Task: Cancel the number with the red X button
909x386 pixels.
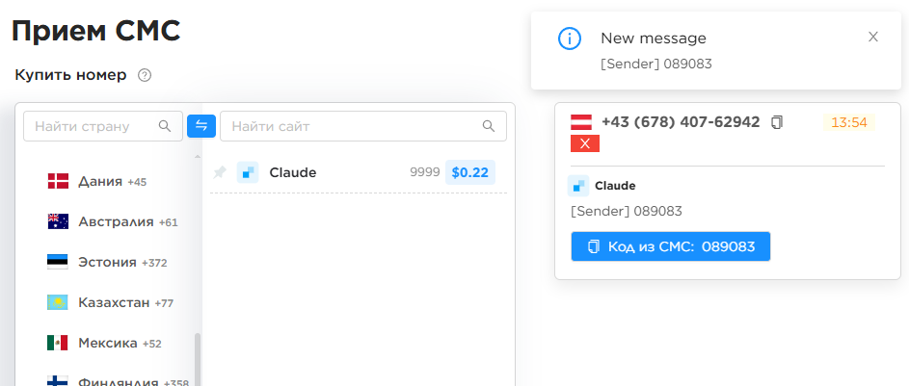Action: click(585, 143)
